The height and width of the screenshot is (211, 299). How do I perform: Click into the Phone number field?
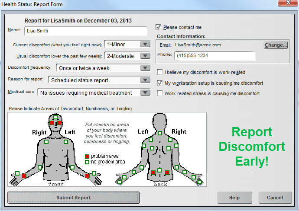click(x=214, y=56)
